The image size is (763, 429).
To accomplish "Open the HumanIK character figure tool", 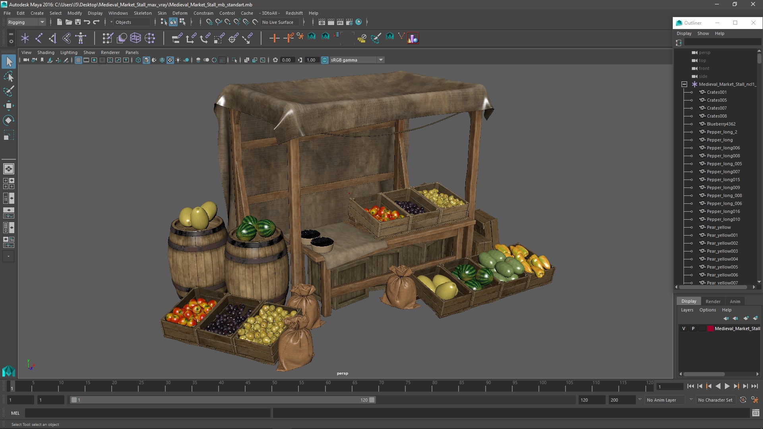I will click(x=81, y=38).
